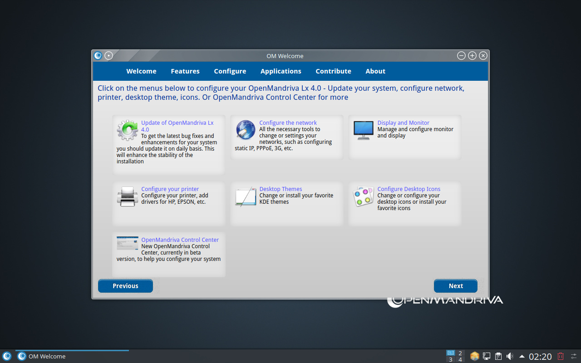
Task: Switch to the Applications tab
Action: pyautogui.click(x=281, y=71)
